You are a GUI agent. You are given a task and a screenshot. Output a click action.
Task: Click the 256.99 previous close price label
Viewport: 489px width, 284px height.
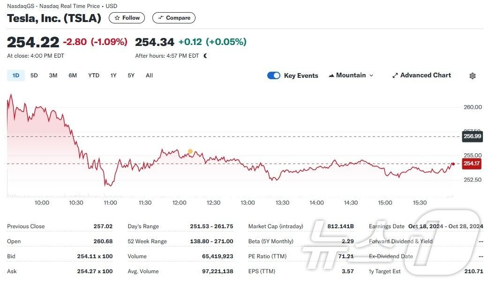click(x=472, y=136)
